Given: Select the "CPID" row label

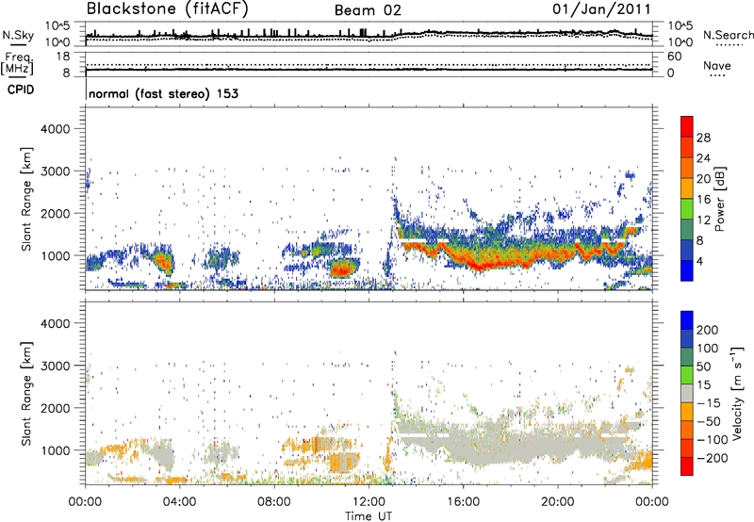Looking at the screenshot, I should pos(21,90).
